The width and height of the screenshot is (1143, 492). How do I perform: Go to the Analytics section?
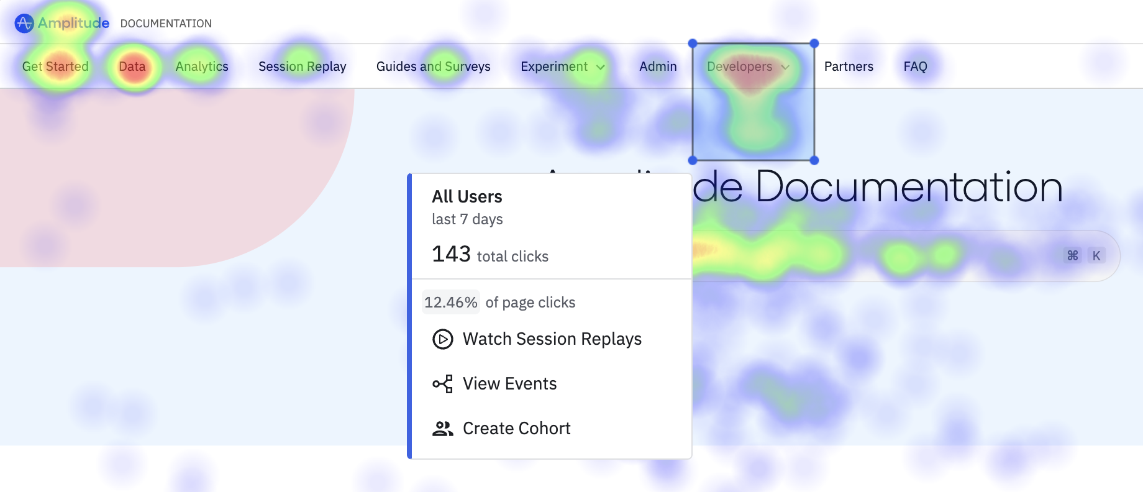coord(202,66)
